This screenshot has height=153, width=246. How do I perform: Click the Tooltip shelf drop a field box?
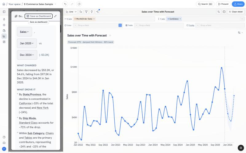click(x=220, y=25)
